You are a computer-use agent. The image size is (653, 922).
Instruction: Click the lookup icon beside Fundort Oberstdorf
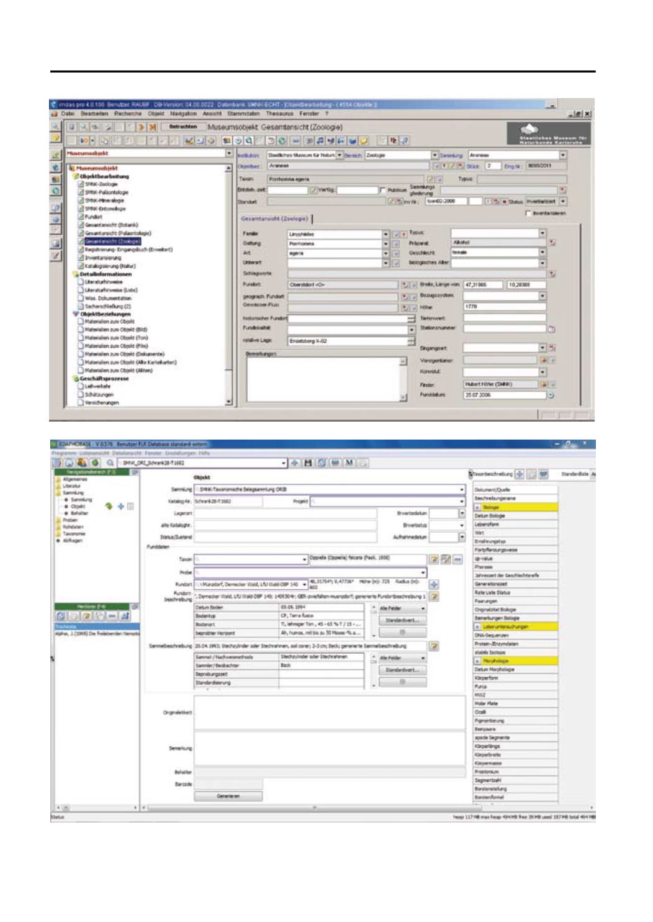[x=405, y=284]
